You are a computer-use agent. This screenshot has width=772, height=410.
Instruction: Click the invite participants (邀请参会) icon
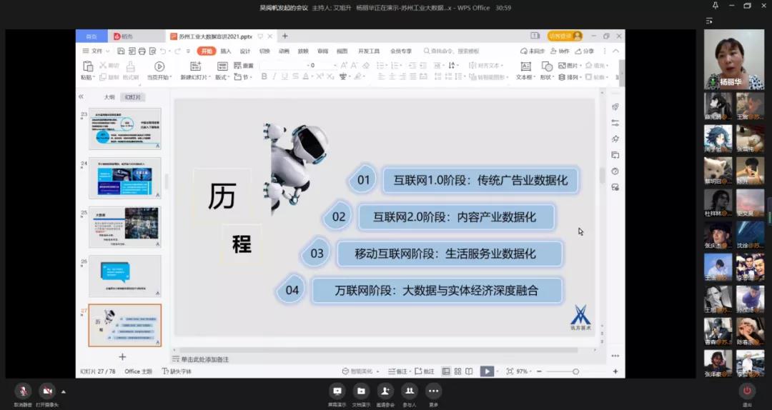pos(385,391)
